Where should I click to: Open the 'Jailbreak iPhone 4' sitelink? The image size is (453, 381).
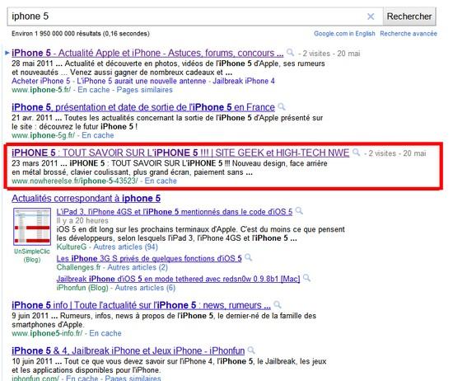(x=244, y=81)
